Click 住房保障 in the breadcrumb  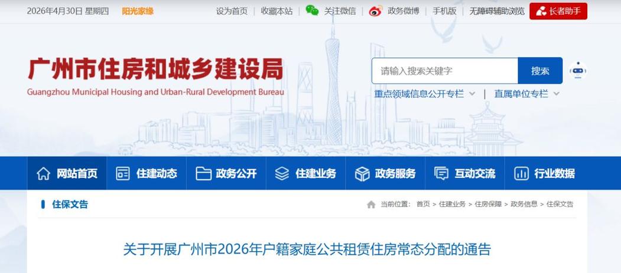(488, 204)
